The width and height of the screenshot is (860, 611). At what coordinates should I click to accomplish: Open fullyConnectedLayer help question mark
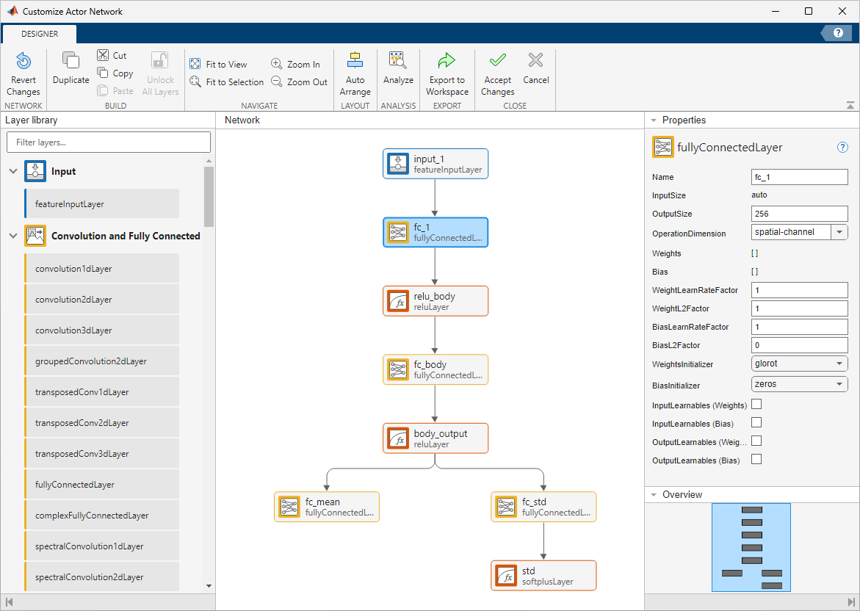[842, 148]
